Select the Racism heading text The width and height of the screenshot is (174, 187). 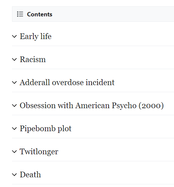[x=33, y=59]
